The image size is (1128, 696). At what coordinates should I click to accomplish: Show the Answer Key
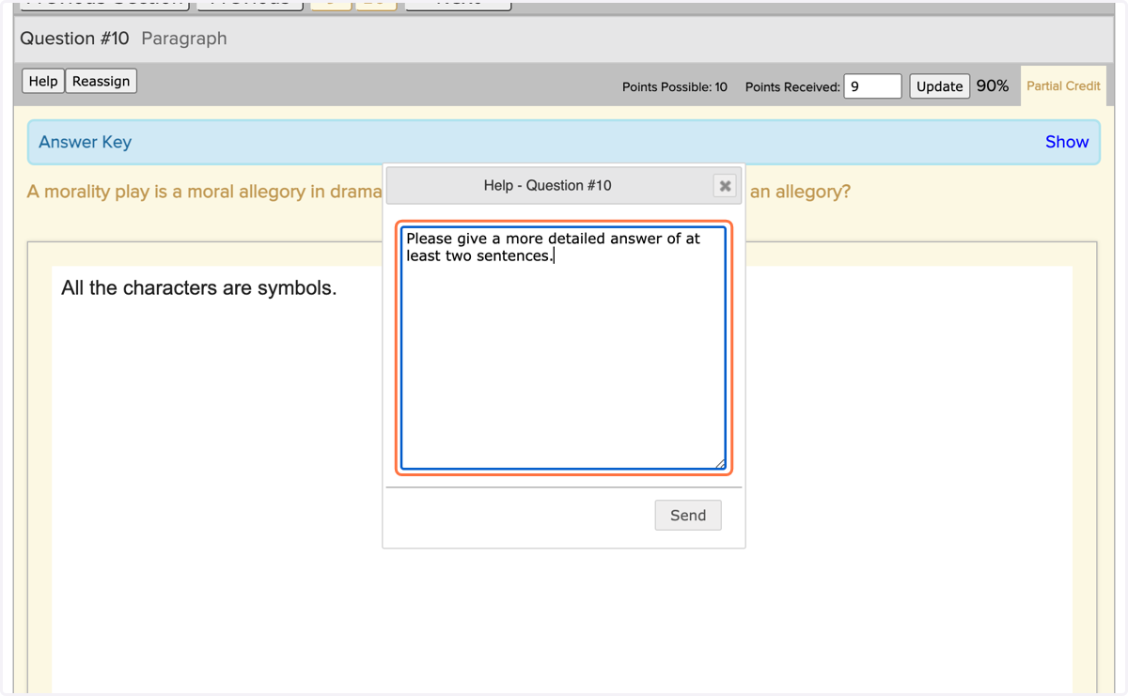tap(1067, 142)
